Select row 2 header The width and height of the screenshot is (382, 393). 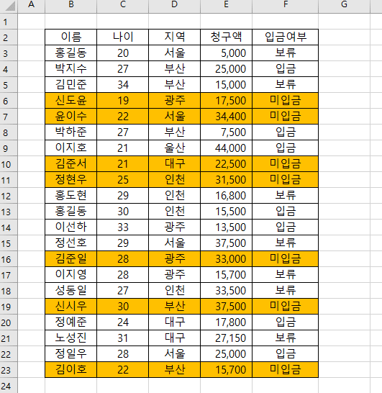click(x=9, y=37)
